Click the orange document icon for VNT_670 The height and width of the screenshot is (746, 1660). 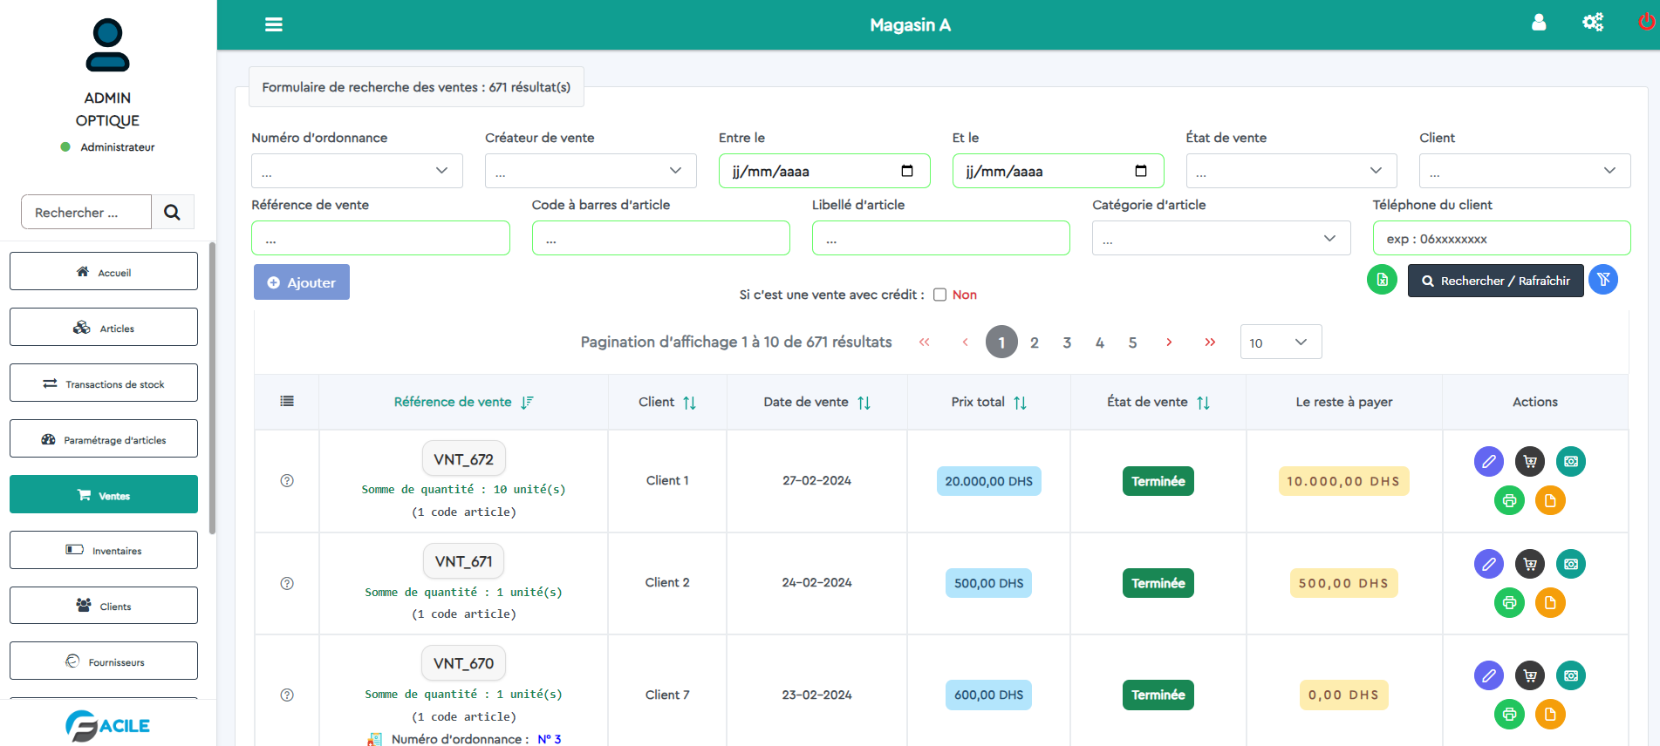(x=1550, y=715)
